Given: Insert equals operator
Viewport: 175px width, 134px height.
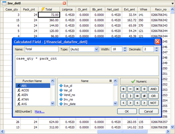Looking at the screenshot, I should (x=137, y=96).
